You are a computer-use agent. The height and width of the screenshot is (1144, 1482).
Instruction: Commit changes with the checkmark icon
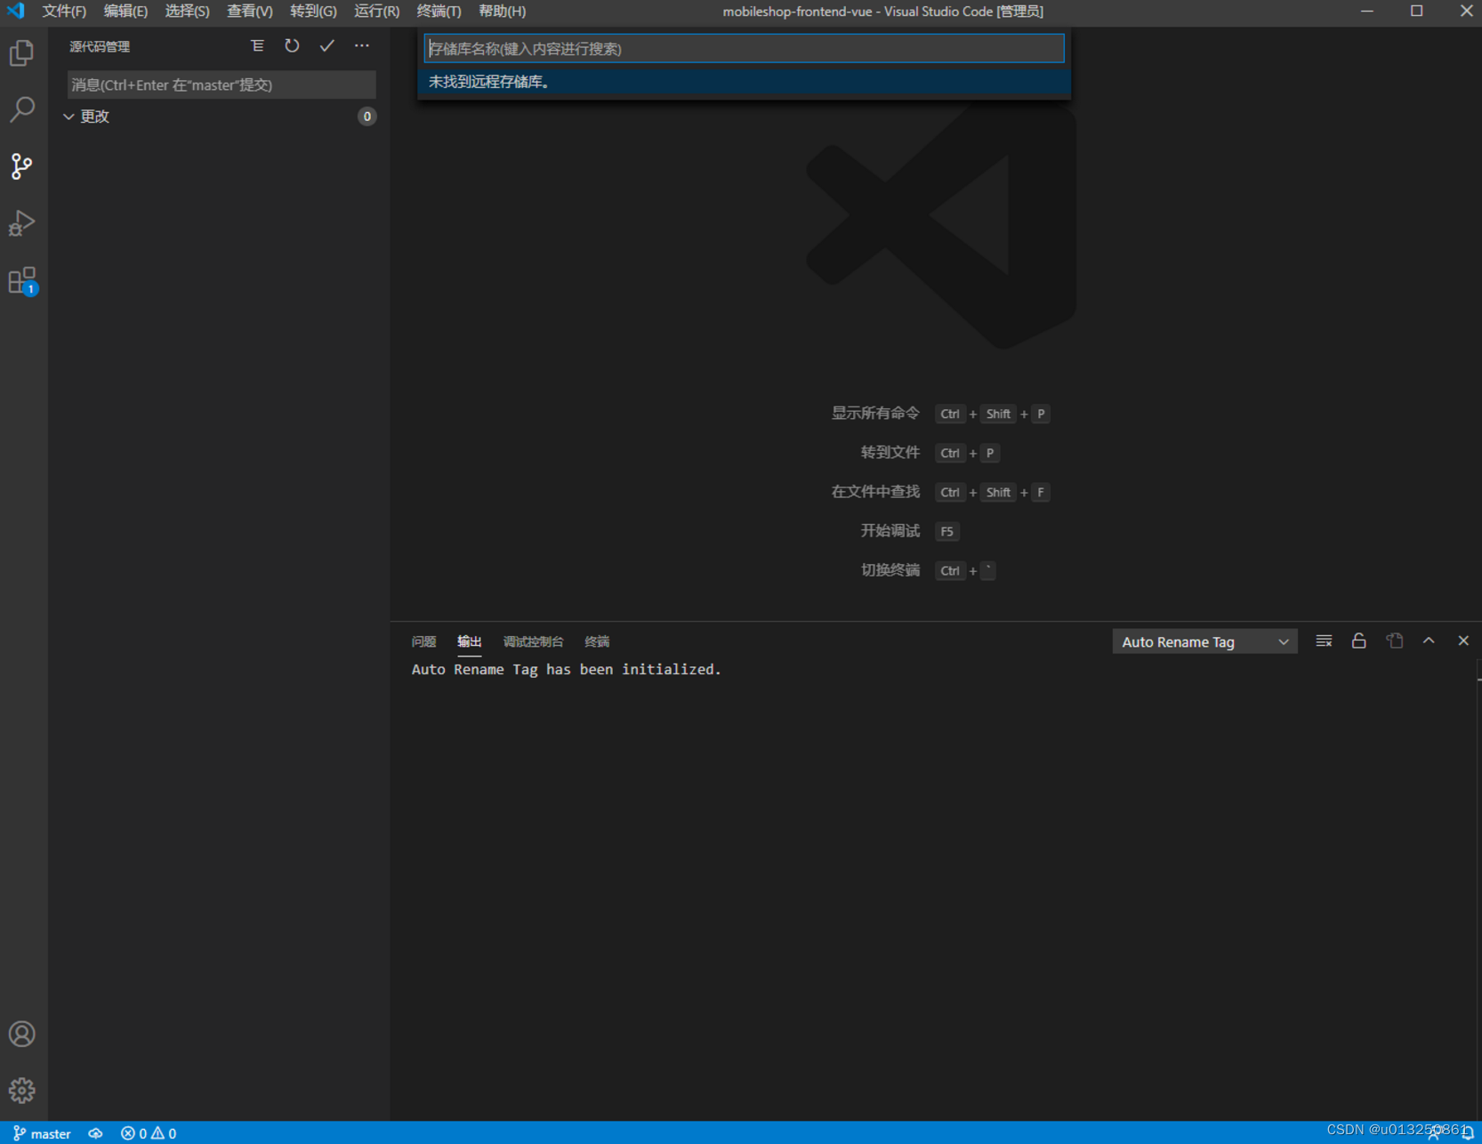coord(326,46)
